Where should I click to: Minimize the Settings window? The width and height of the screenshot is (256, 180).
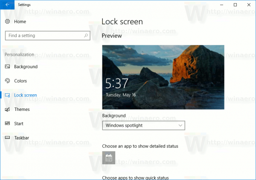(x=221, y=5)
